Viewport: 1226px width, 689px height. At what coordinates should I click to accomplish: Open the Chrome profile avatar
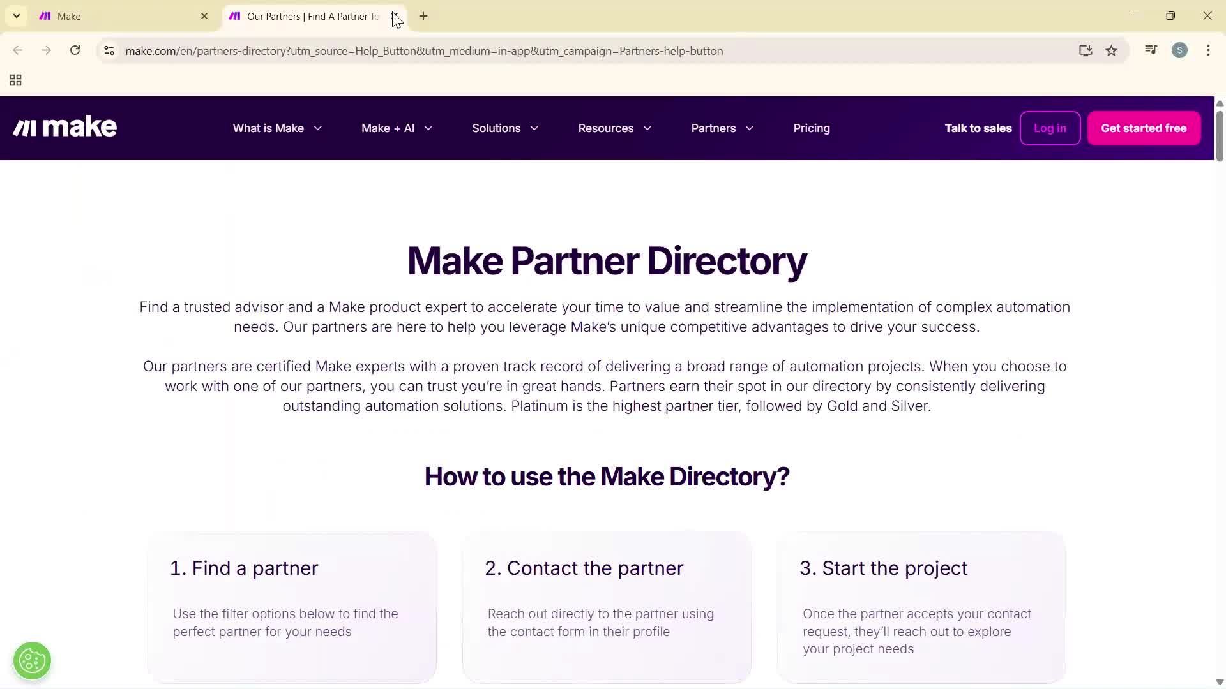pyautogui.click(x=1180, y=50)
